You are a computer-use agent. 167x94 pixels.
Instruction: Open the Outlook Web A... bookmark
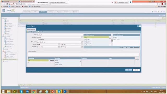(15, 6)
